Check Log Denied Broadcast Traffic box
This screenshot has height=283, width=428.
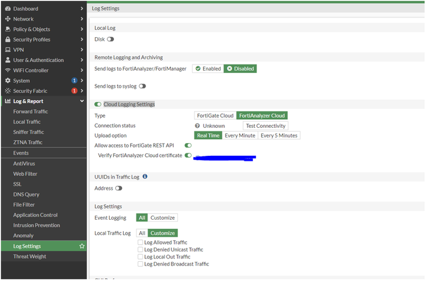(x=140, y=264)
